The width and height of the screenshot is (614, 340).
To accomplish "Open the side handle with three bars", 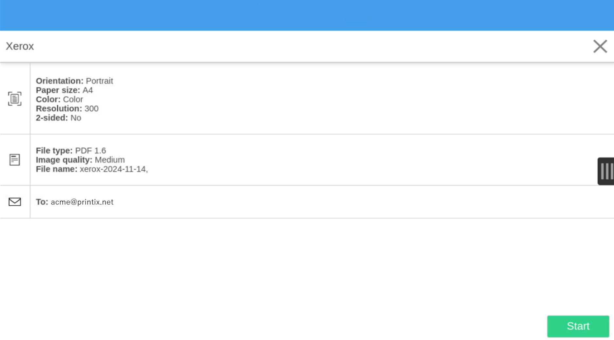I will [606, 171].
